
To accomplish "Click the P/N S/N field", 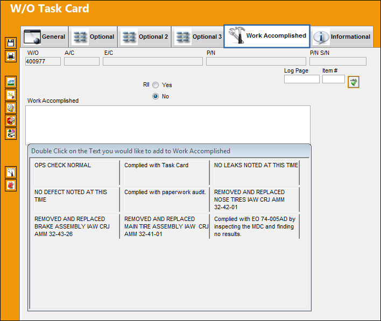I will pyautogui.click(x=338, y=61).
